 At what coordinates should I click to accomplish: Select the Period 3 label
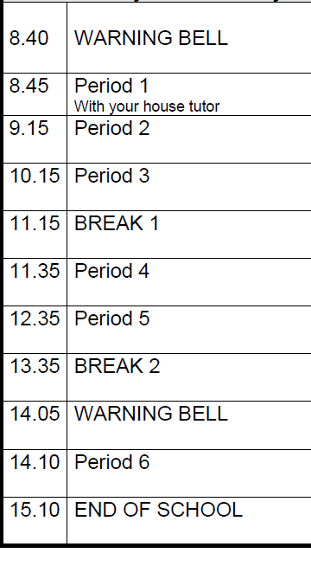tap(111, 176)
